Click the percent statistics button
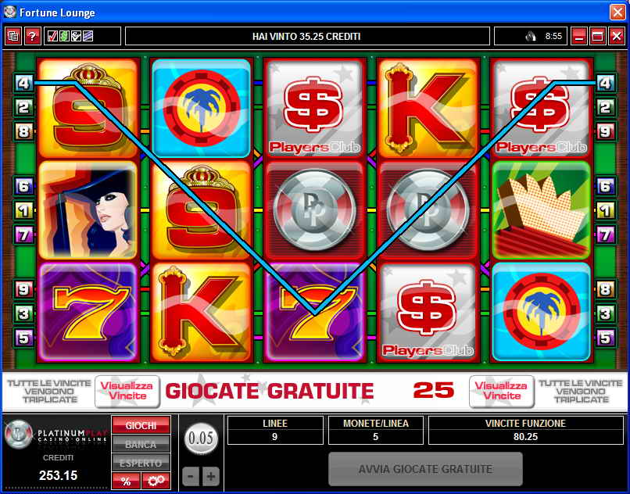Viewport: 630px width, 494px height. click(x=126, y=481)
